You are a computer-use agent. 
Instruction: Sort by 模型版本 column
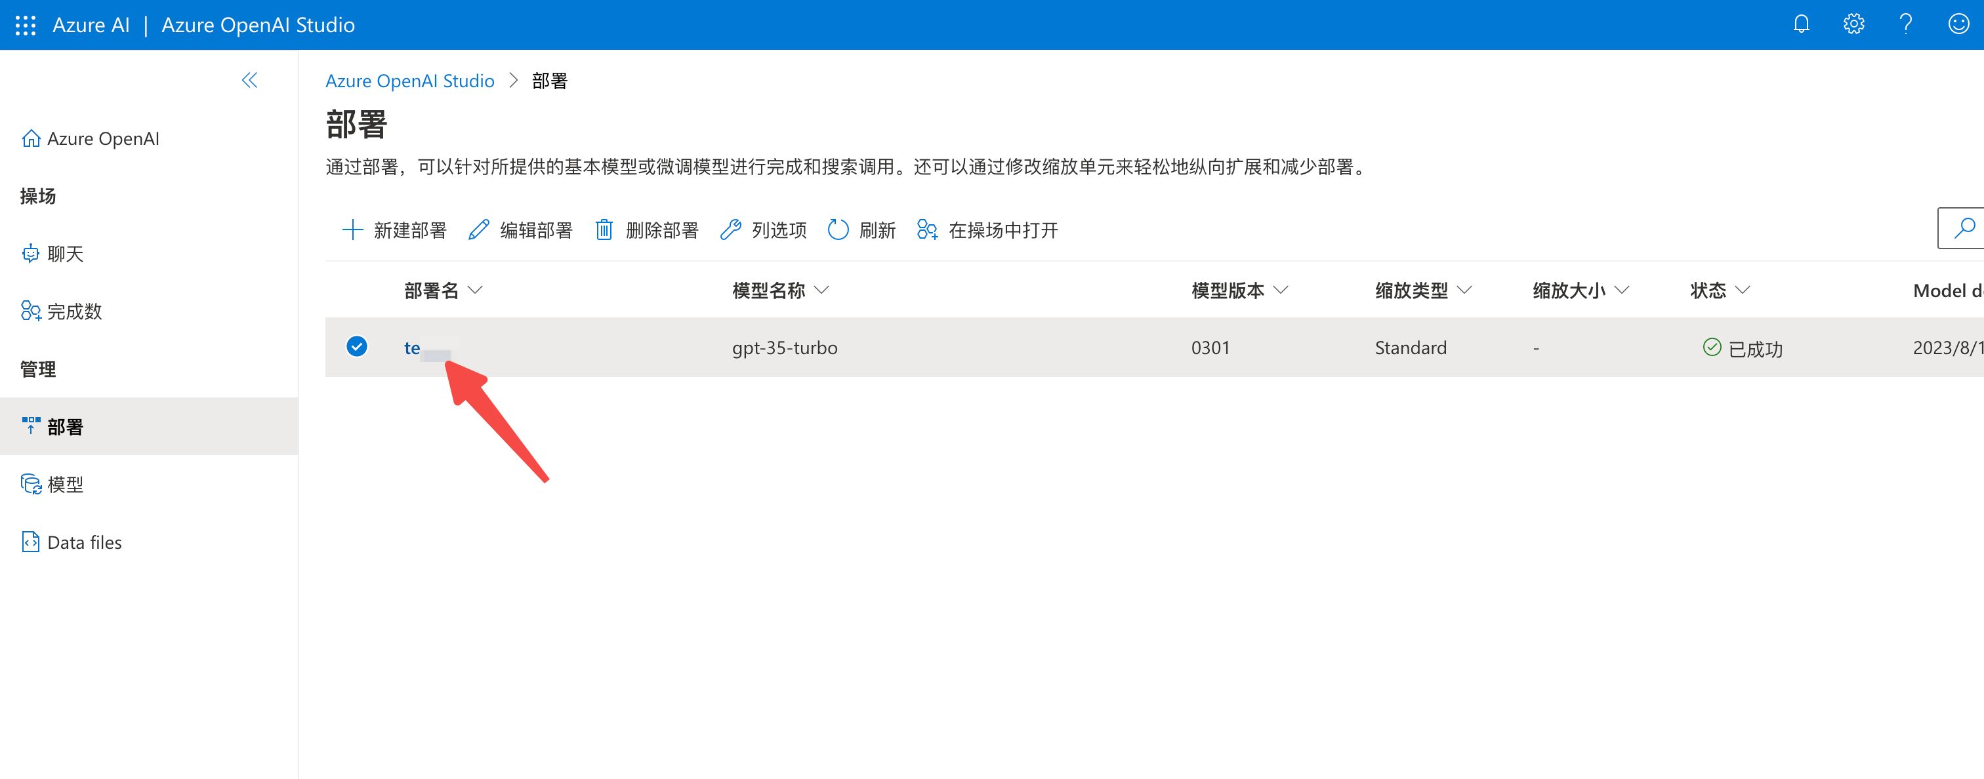(x=1239, y=290)
